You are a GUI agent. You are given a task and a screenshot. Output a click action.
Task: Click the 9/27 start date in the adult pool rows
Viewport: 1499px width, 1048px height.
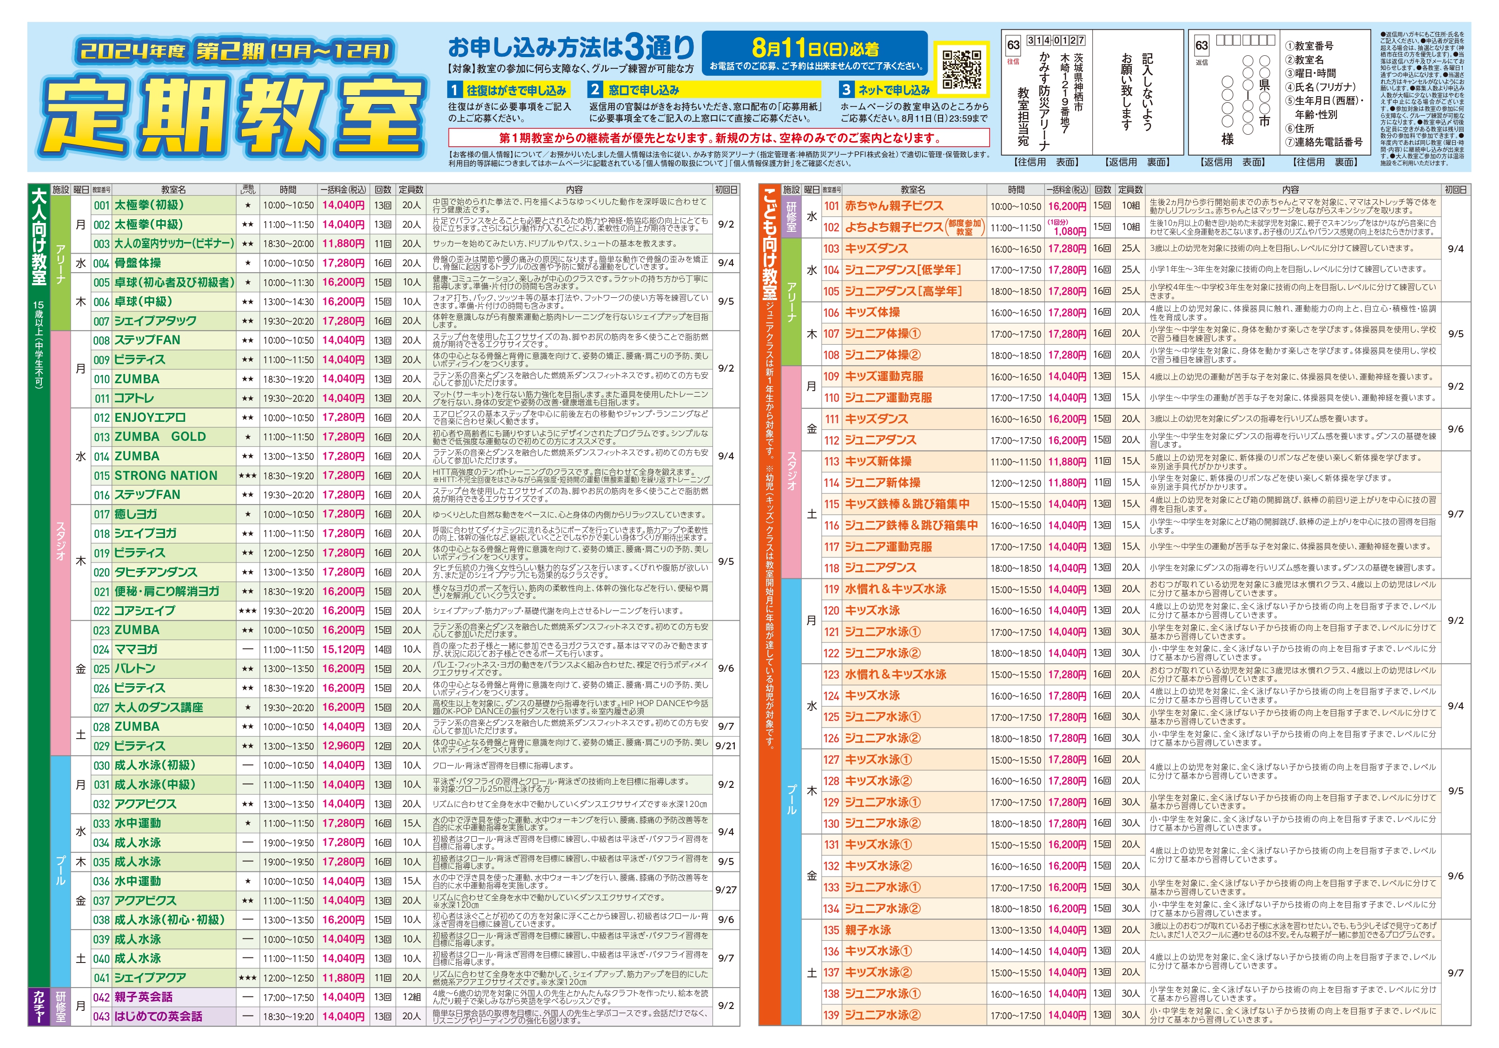[726, 890]
